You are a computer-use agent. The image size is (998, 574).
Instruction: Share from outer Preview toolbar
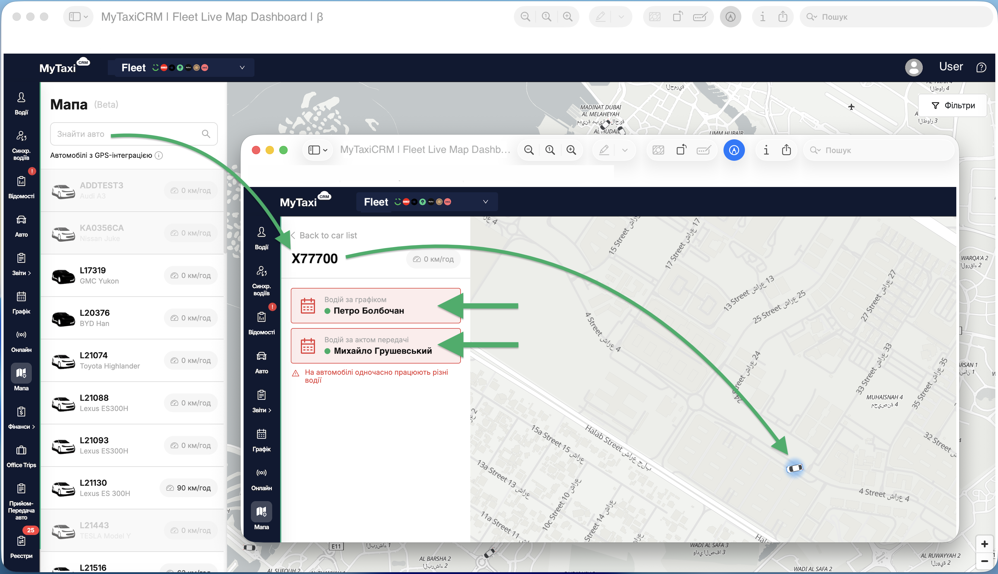[x=783, y=17]
